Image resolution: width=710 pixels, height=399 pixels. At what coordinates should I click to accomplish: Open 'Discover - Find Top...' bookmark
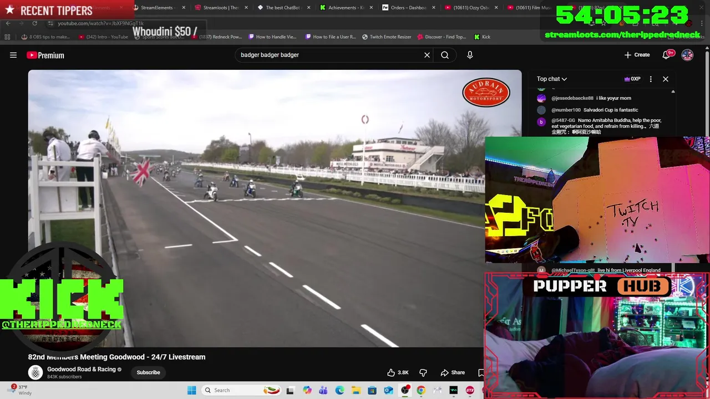(x=442, y=37)
